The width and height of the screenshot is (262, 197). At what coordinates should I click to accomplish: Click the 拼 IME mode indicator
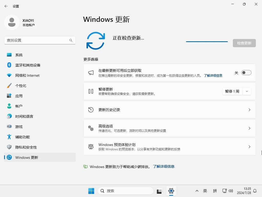(215, 191)
